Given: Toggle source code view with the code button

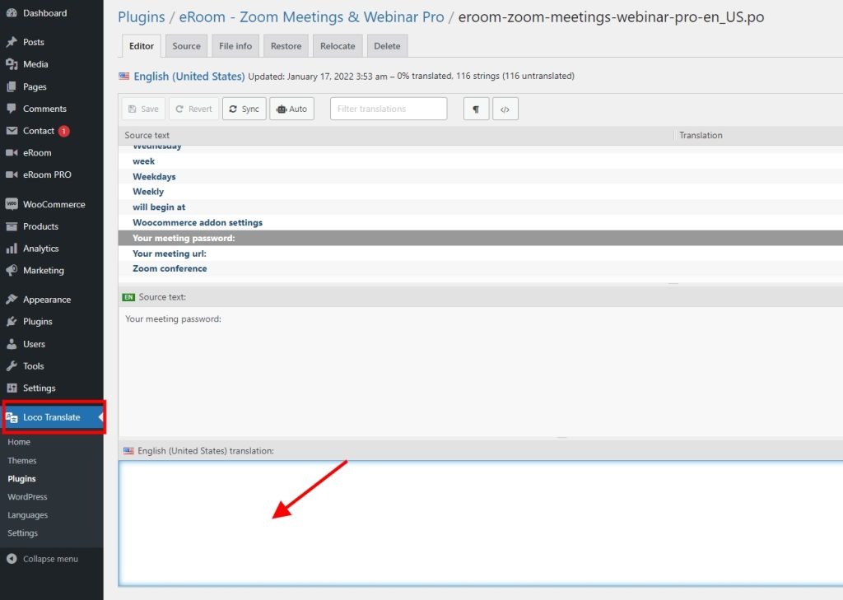Looking at the screenshot, I should click(x=505, y=108).
